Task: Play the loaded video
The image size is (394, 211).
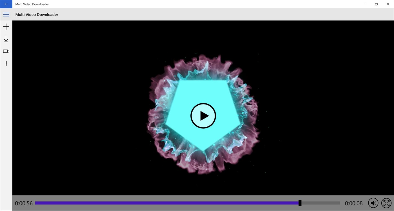Action: (203, 115)
